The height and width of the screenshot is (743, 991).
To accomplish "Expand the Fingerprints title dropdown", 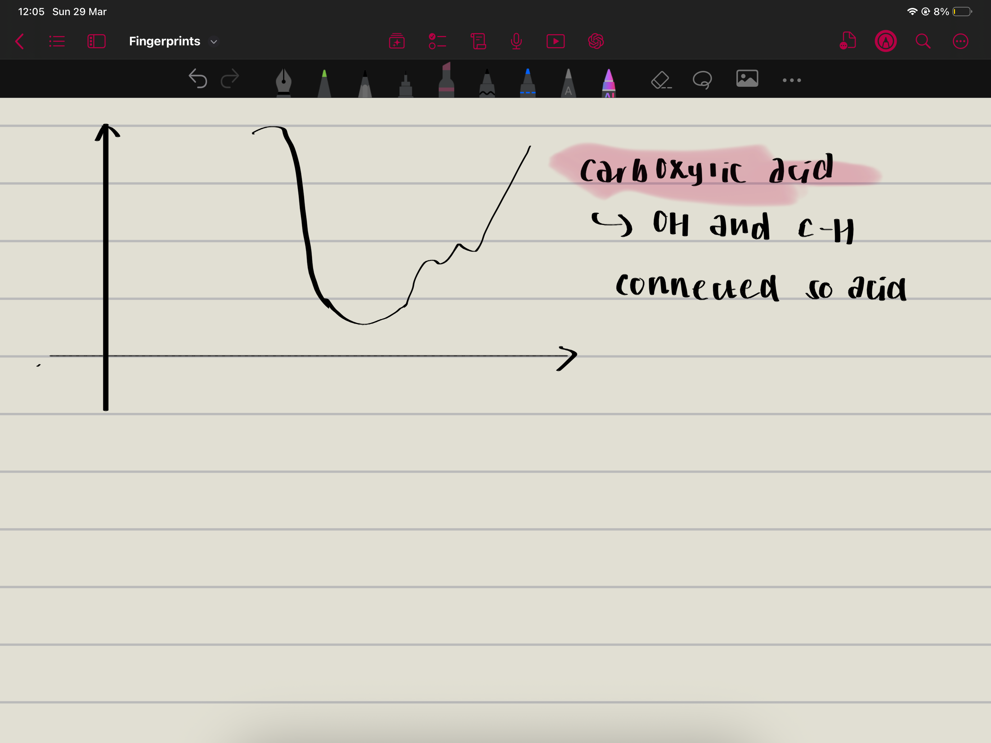I will coord(214,42).
